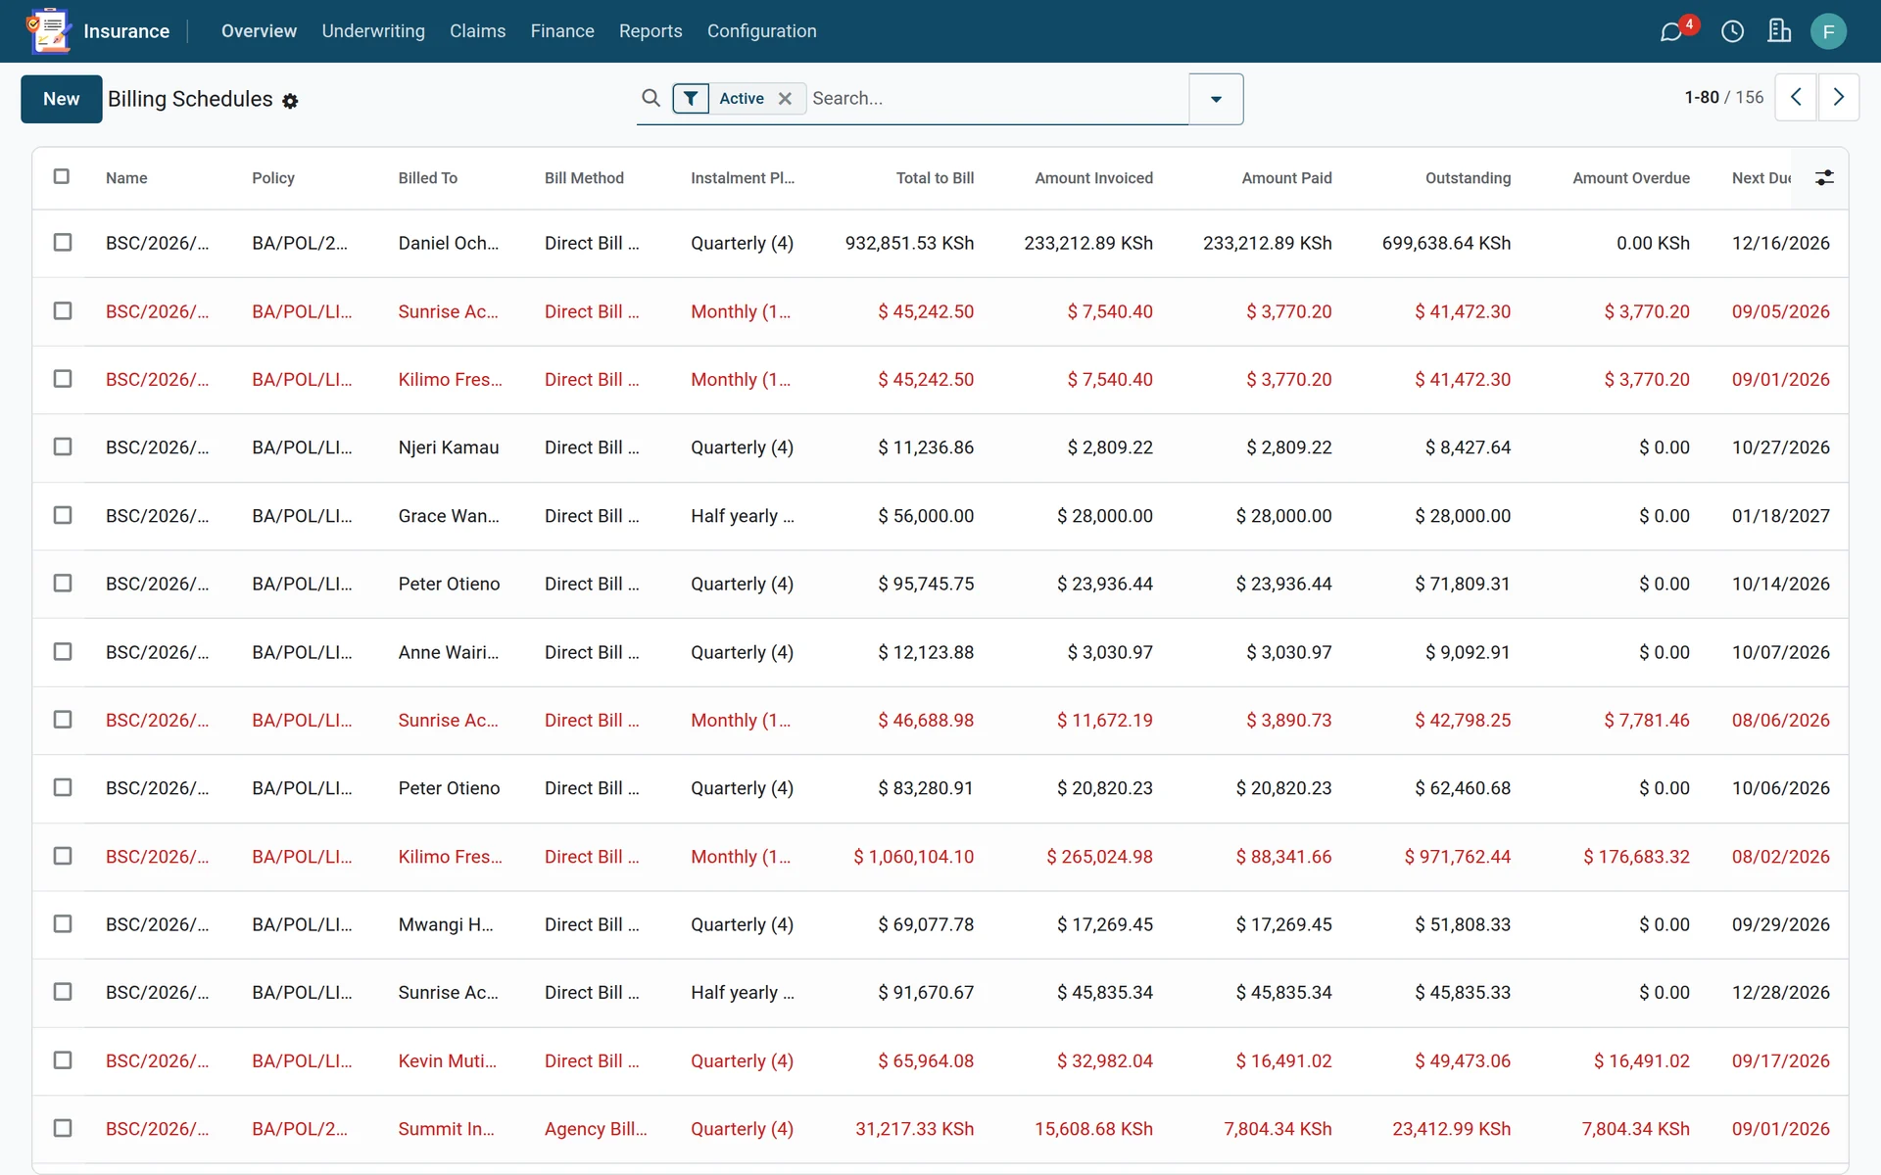The width and height of the screenshot is (1881, 1175).
Task: Check the Mwangi H... row checkbox
Action: coord(63,923)
